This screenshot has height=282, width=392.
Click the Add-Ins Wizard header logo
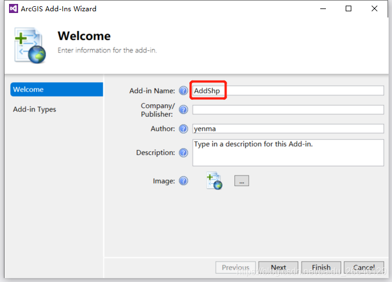click(x=28, y=46)
